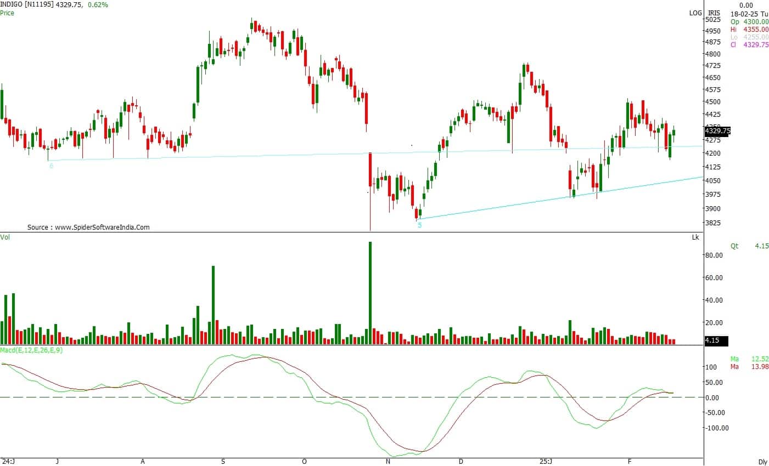Viewport: 769px width, 466px height.
Task: Click the Cl 4329.75 close value
Action: (x=749, y=45)
